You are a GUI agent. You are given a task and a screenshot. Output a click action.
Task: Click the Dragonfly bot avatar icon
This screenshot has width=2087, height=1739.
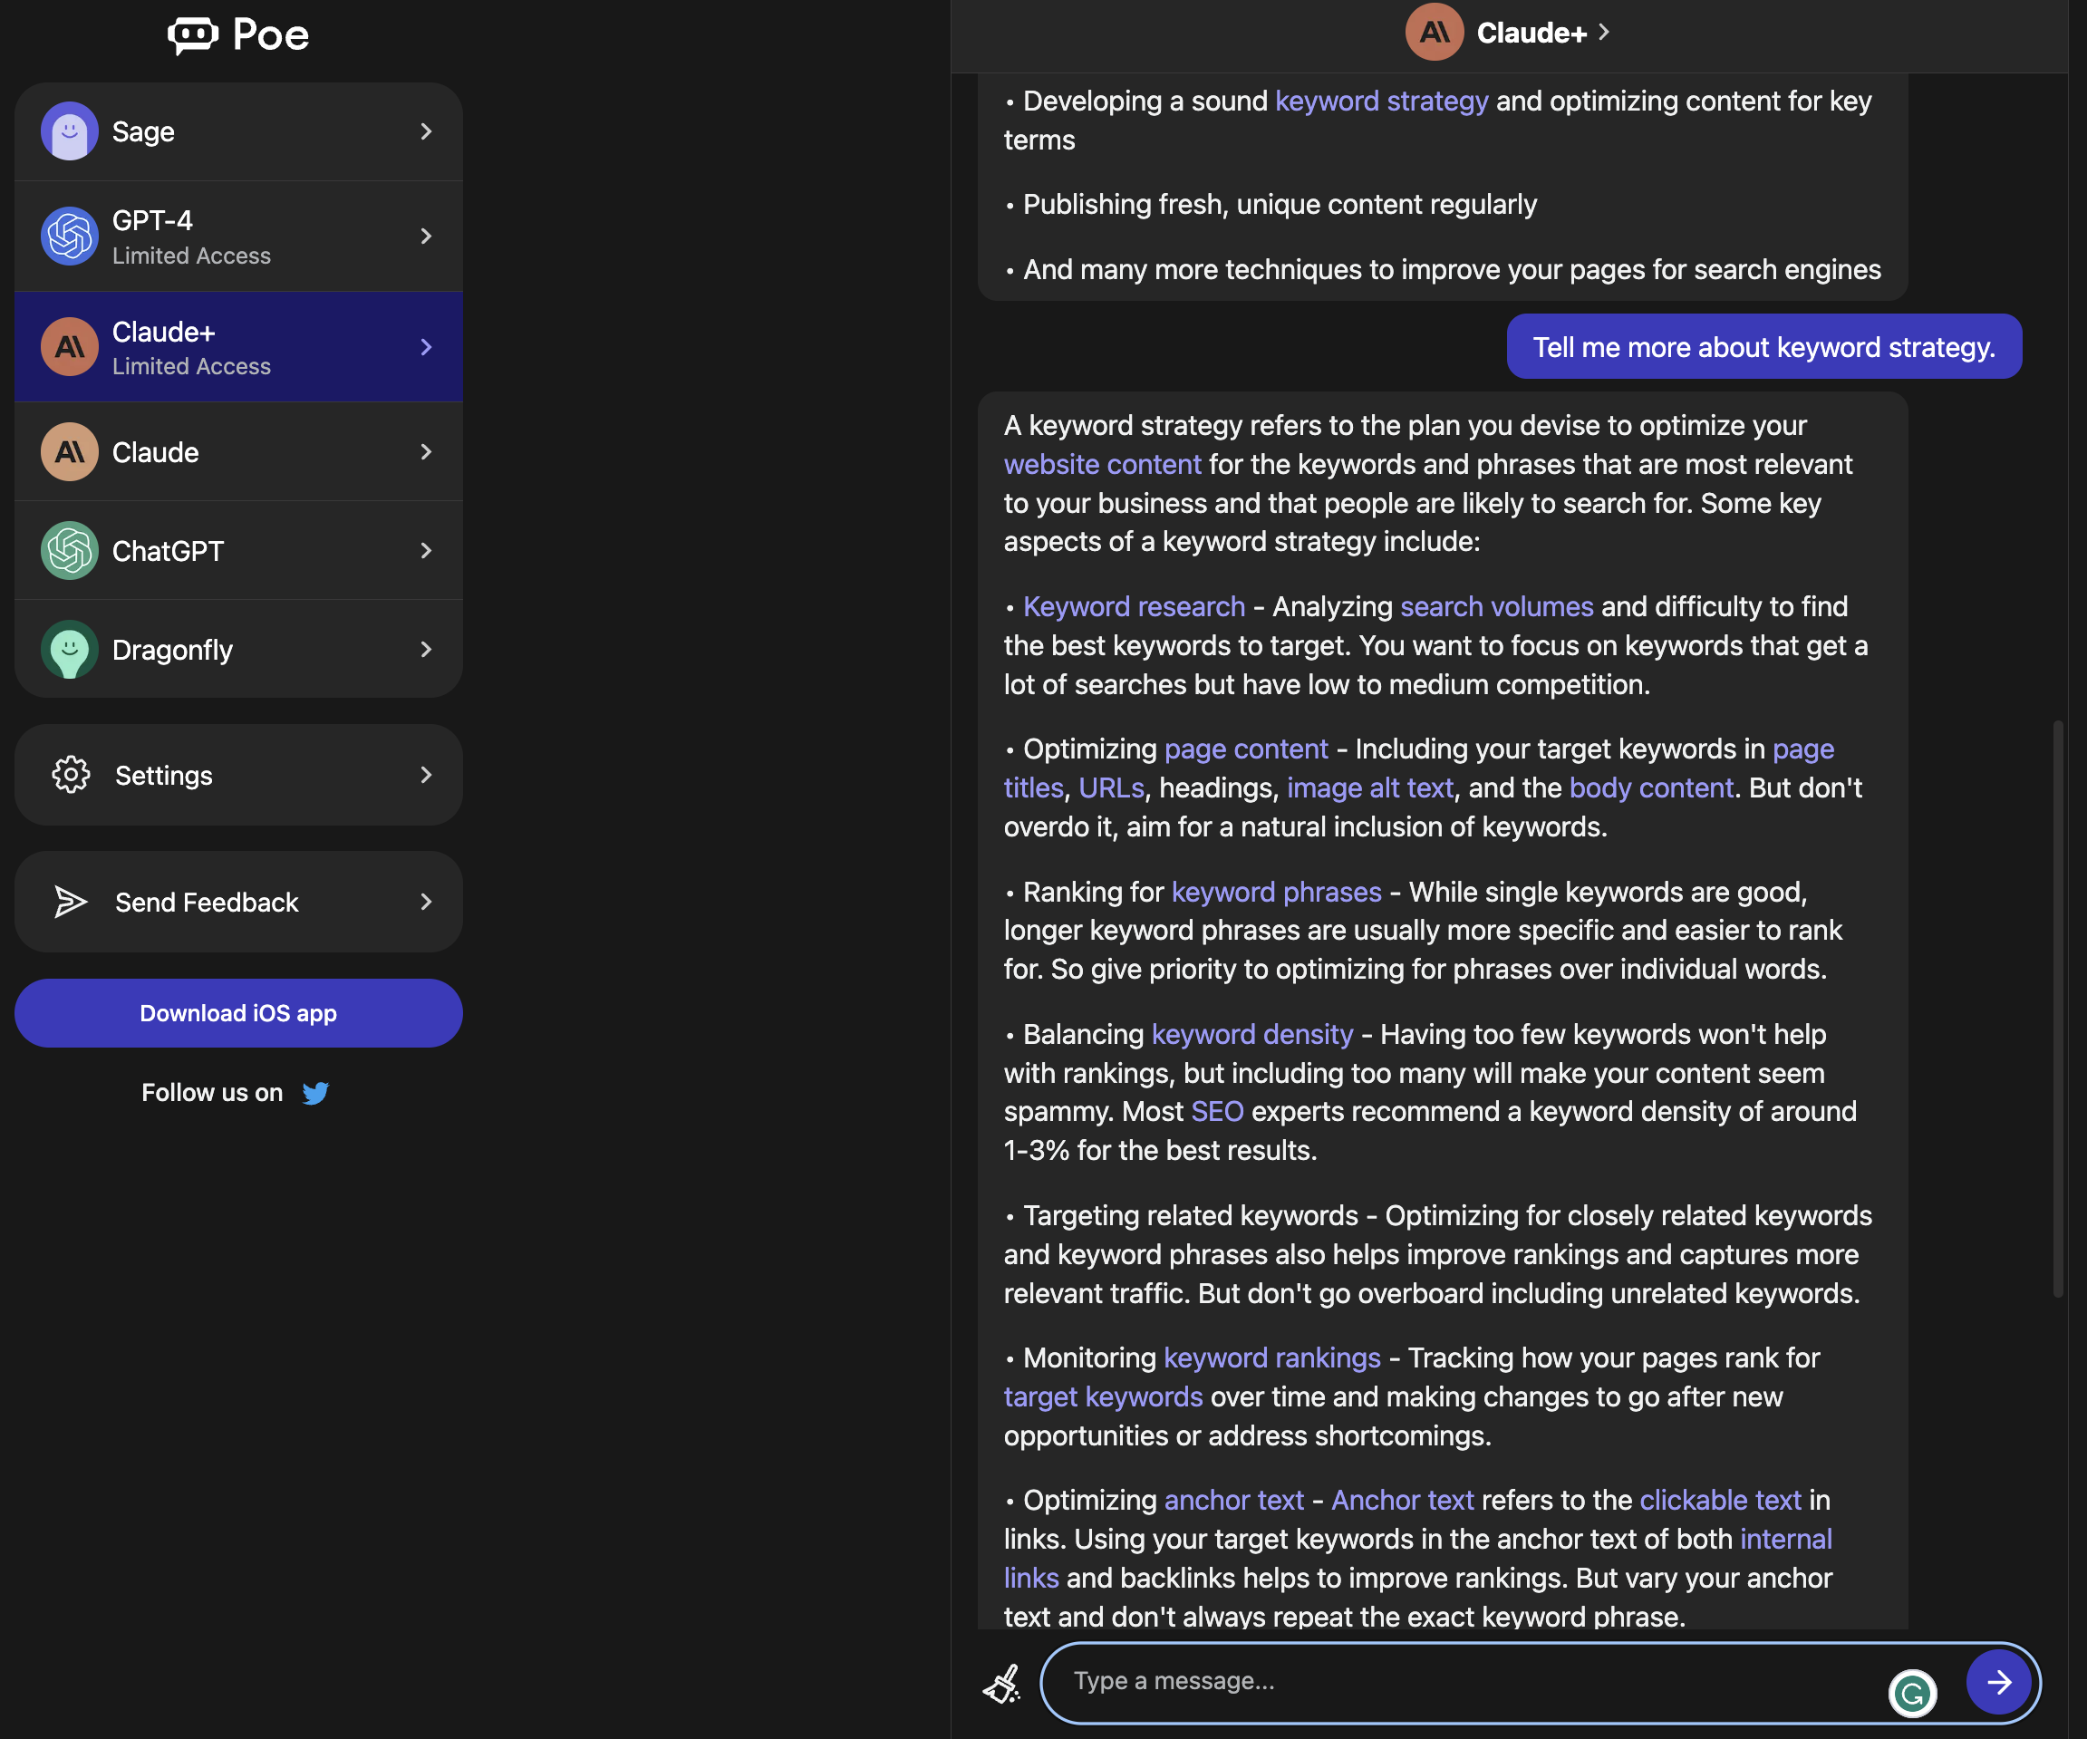point(70,650)
